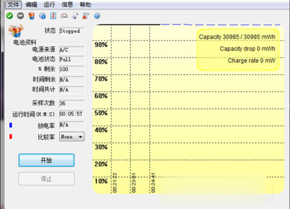290x209 pixels.
Task: Open the 运行 menu
Action: coord(49,5)
